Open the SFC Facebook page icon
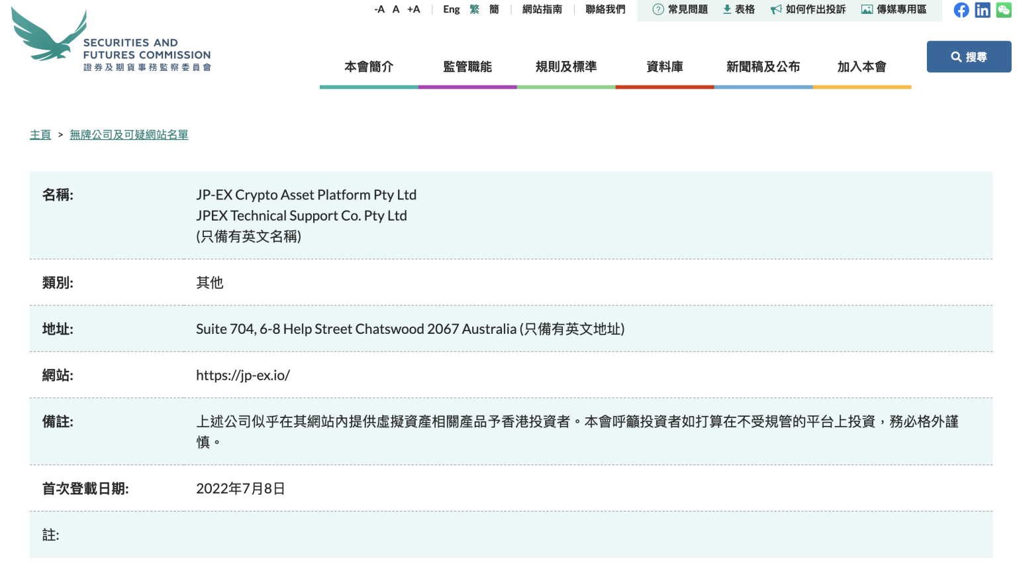This screenshot has height=579, width=1017. [961, 10]
